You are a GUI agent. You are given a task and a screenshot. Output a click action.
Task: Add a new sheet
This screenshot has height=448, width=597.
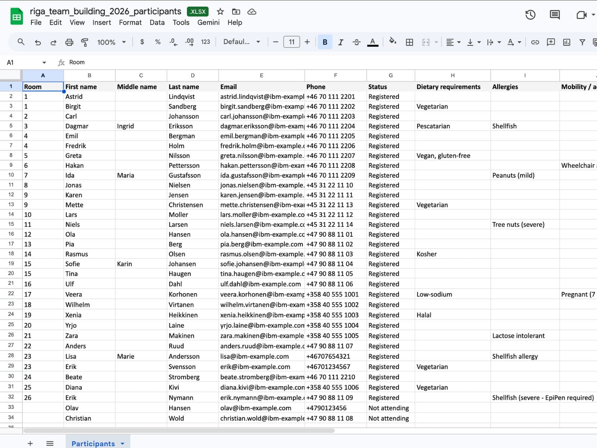(30, 444)
